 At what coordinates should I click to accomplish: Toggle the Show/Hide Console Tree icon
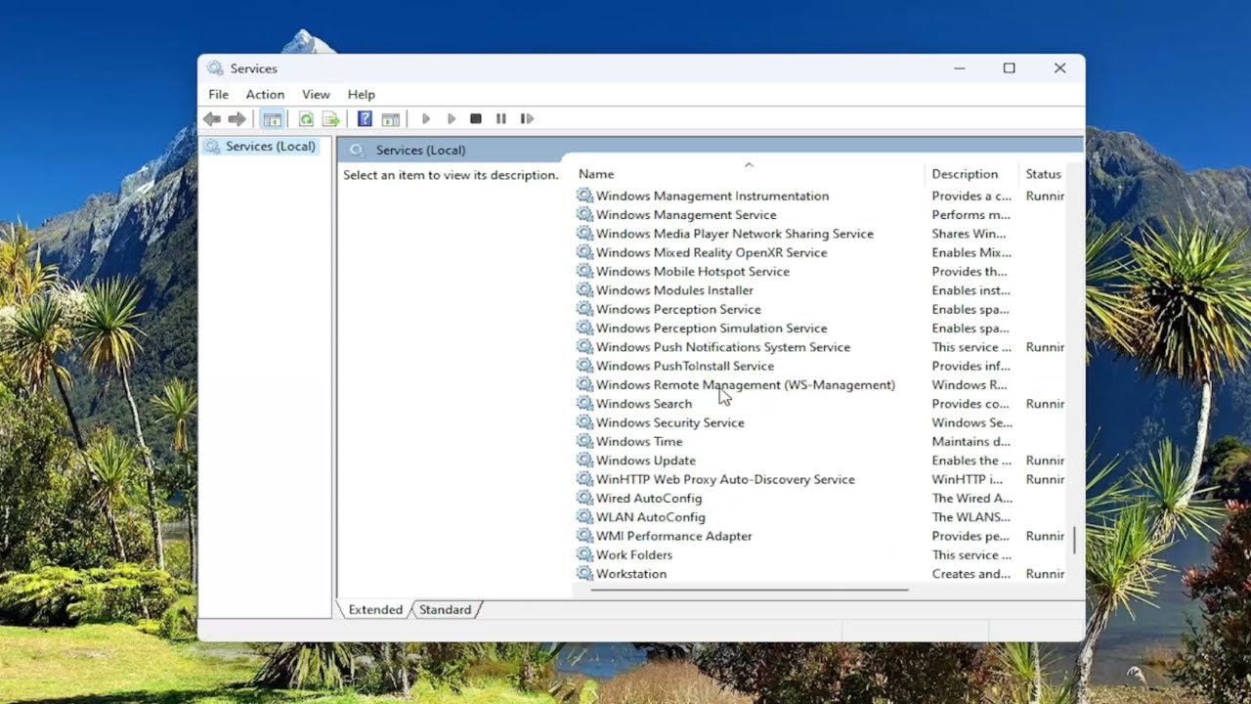pyautogui.click(x=273, y=119)
